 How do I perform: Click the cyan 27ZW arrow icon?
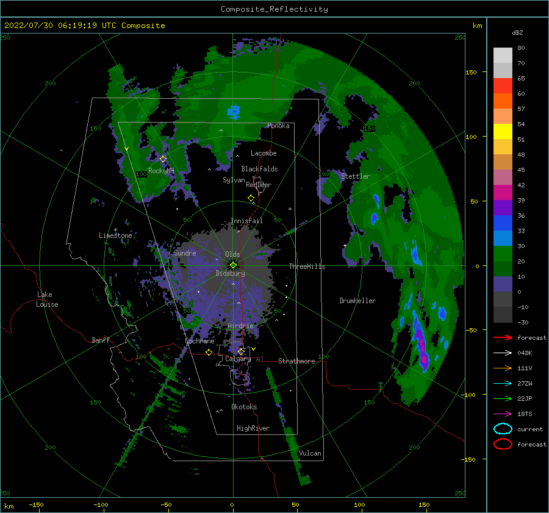tap(503, 384)
